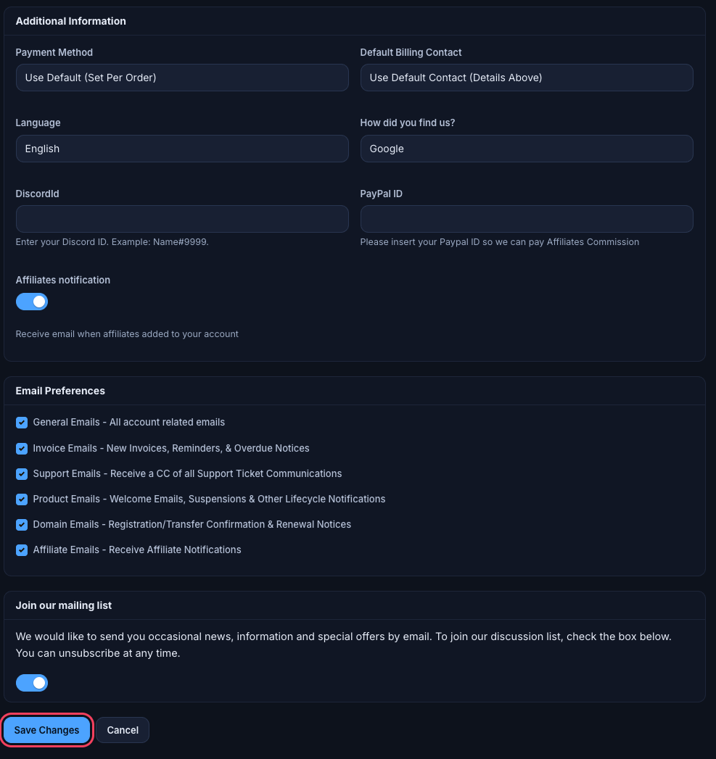This screenshot has height=759, width=716.
Task: Click the 'Affiliates notification' label
Action: pos(63,281)
